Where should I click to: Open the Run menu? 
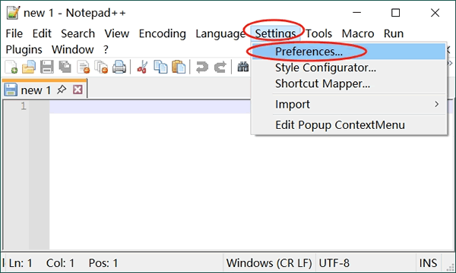pyautogui.click(x=394, y=33)
